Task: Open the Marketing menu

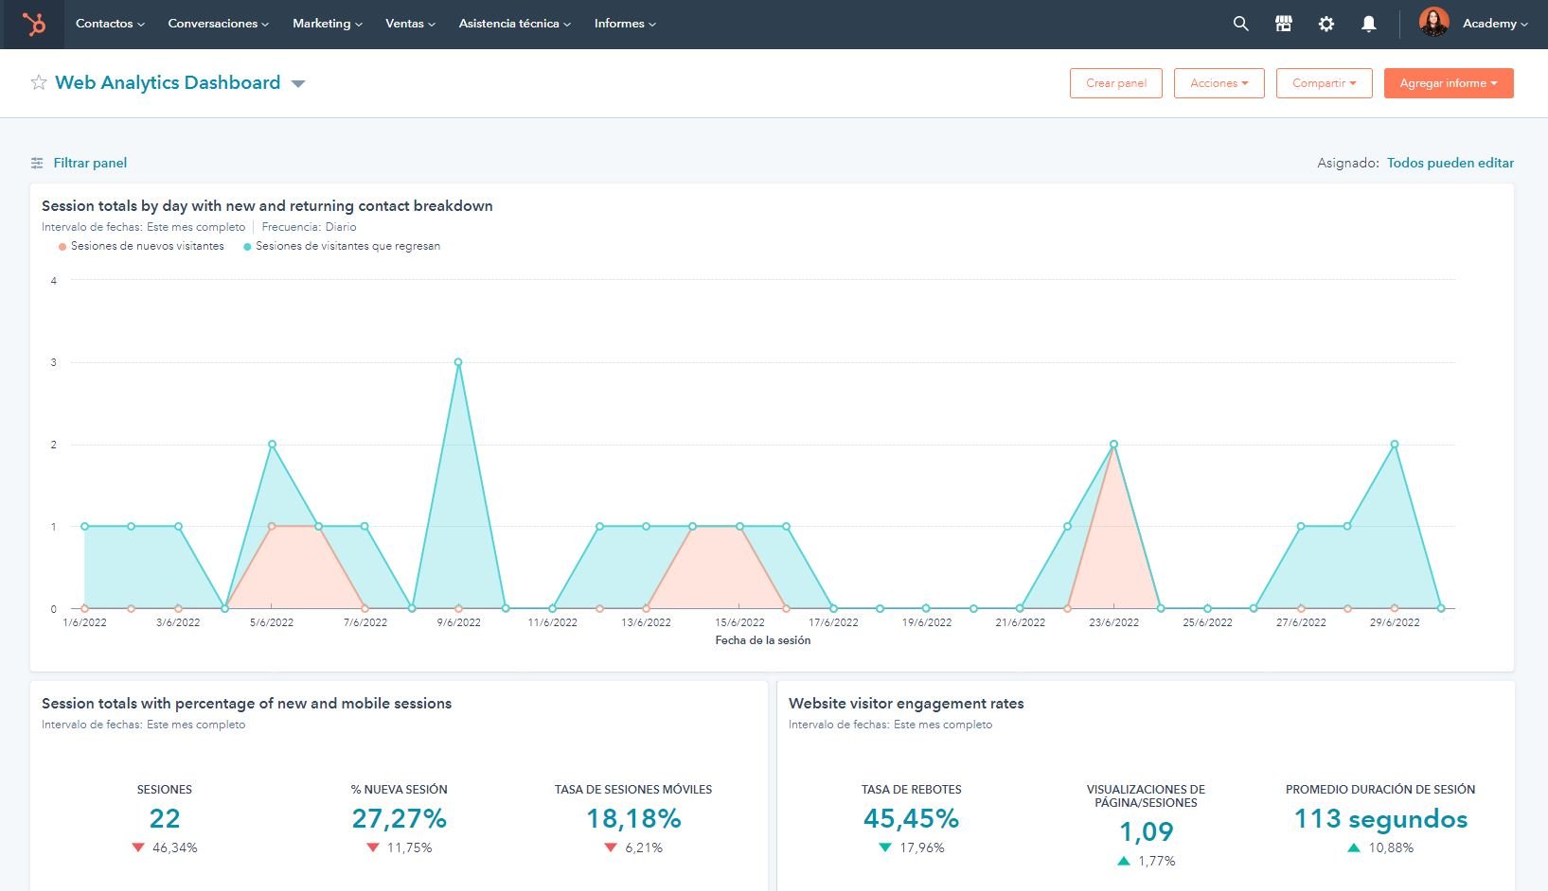Action: pos(327,24)
